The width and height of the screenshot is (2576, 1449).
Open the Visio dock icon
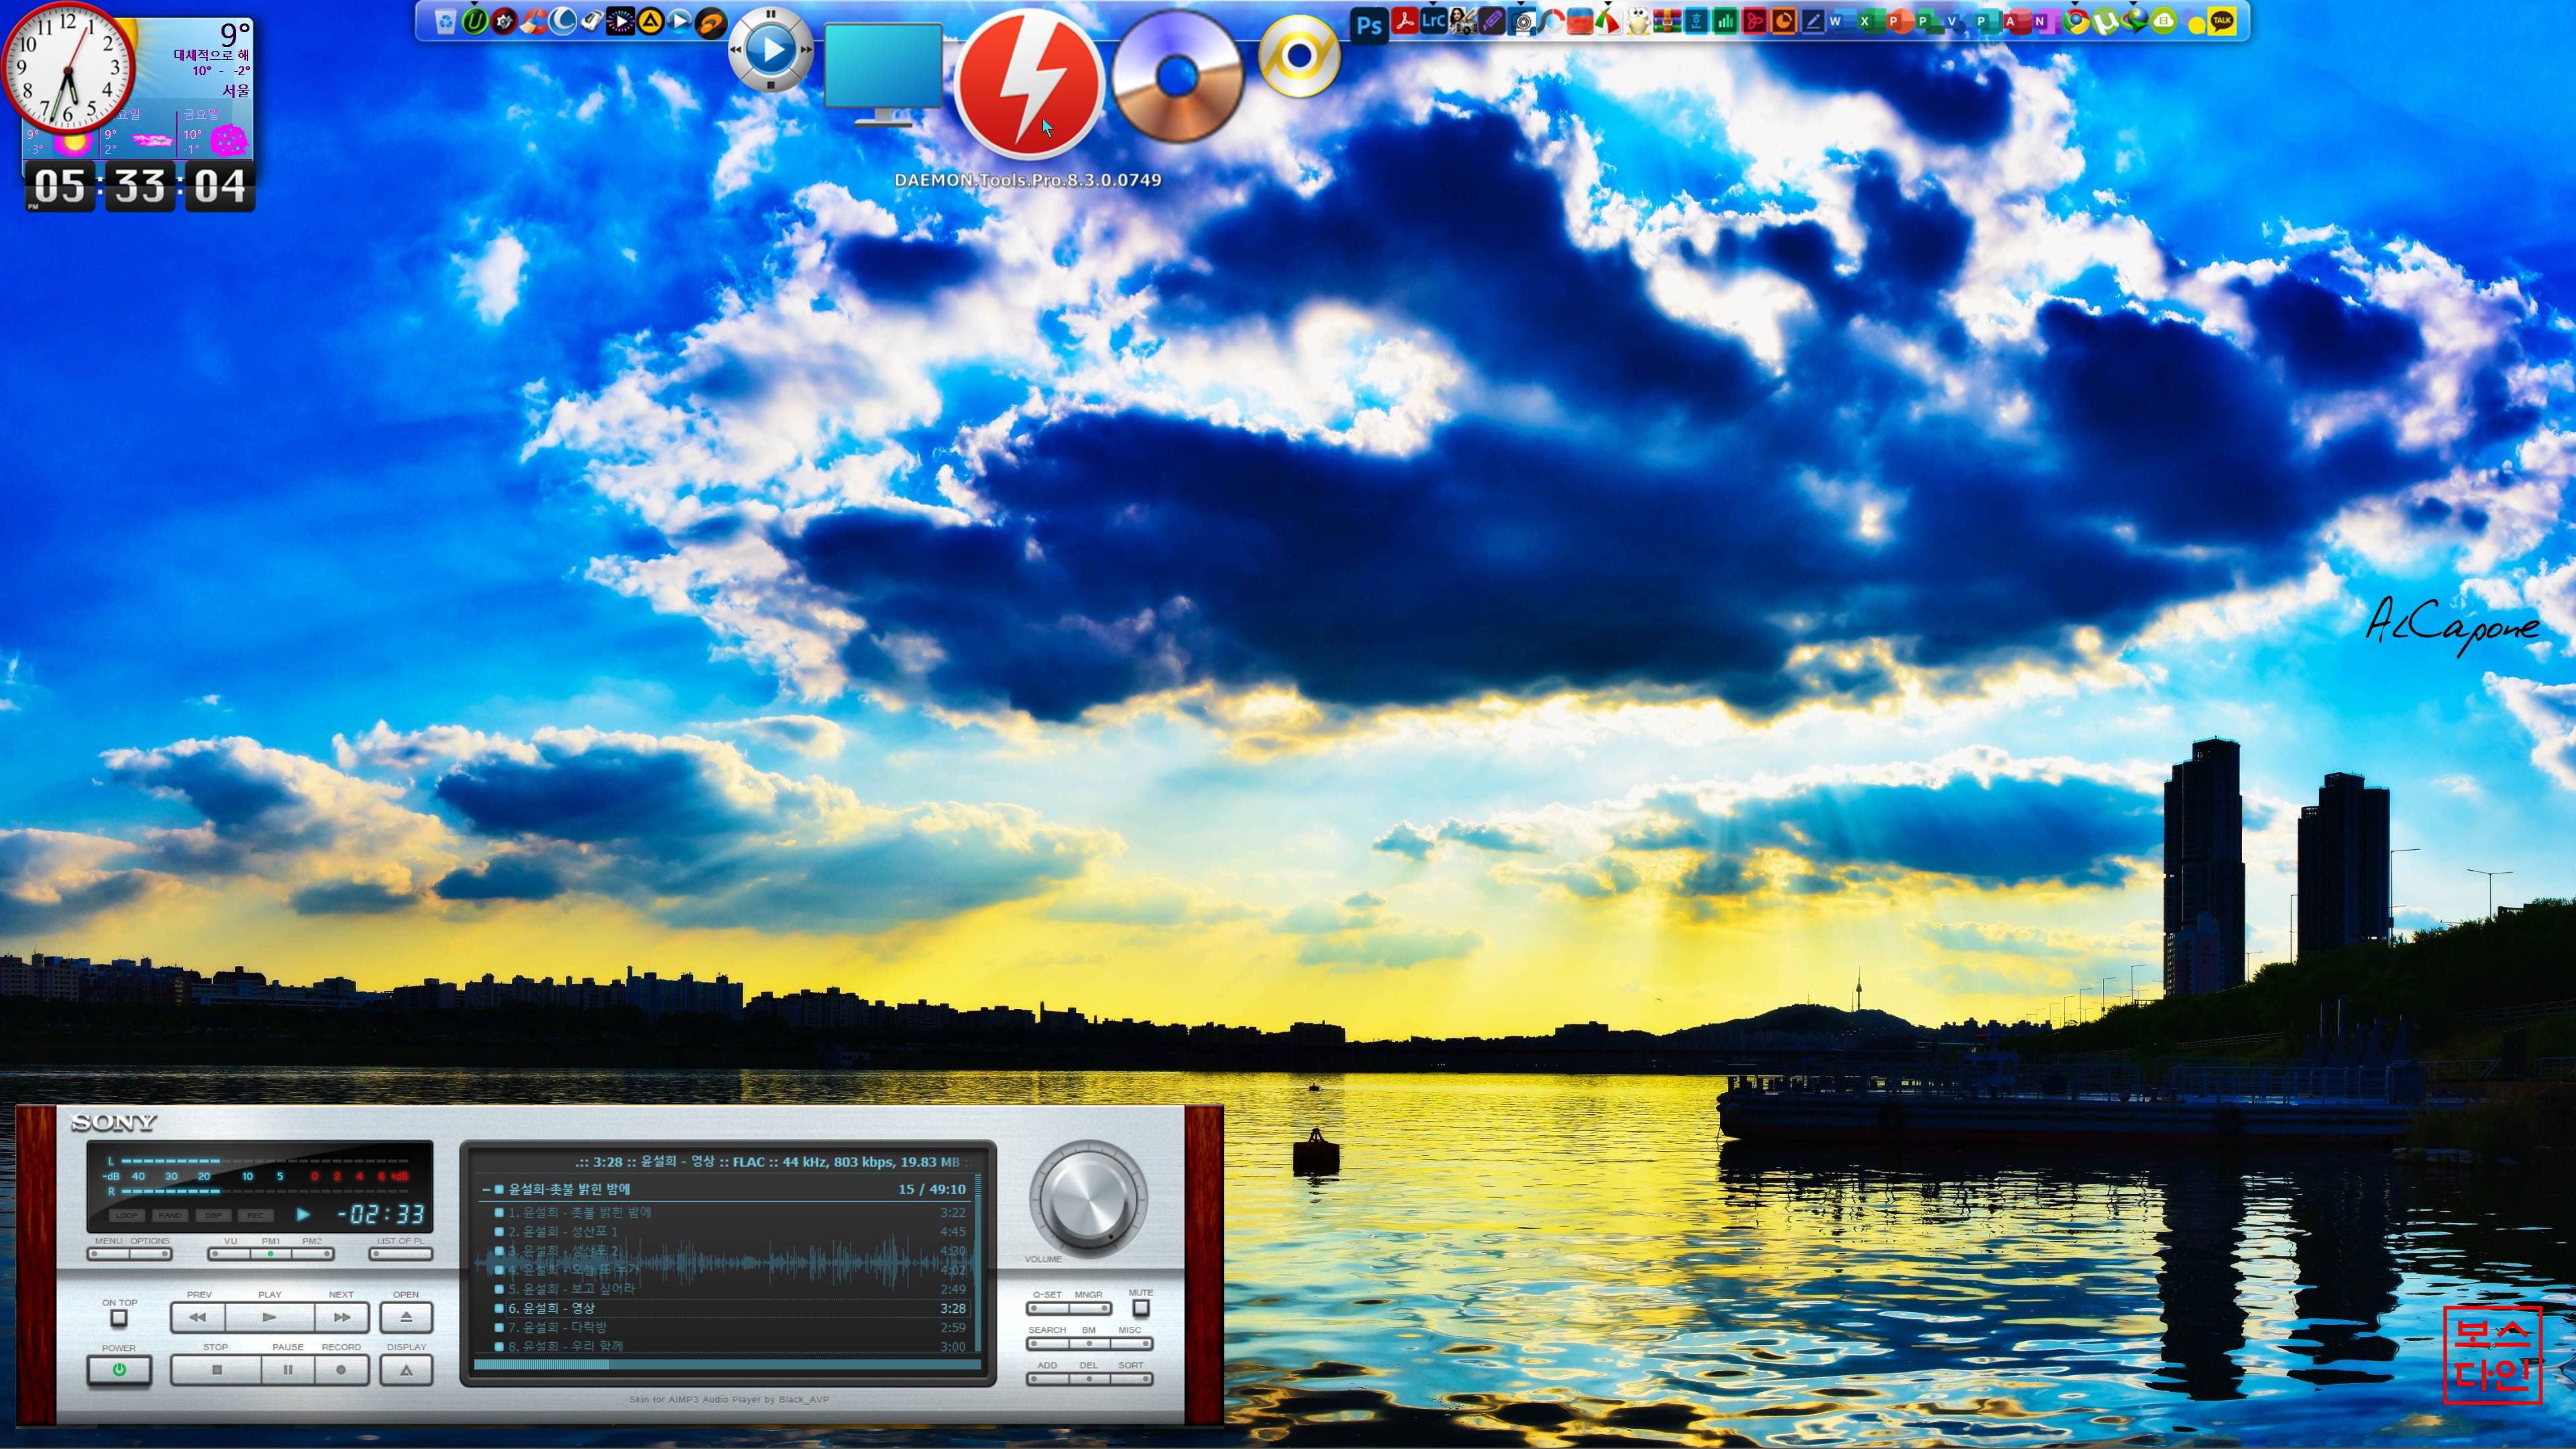pyautogui.click(x=1956, y=21)
